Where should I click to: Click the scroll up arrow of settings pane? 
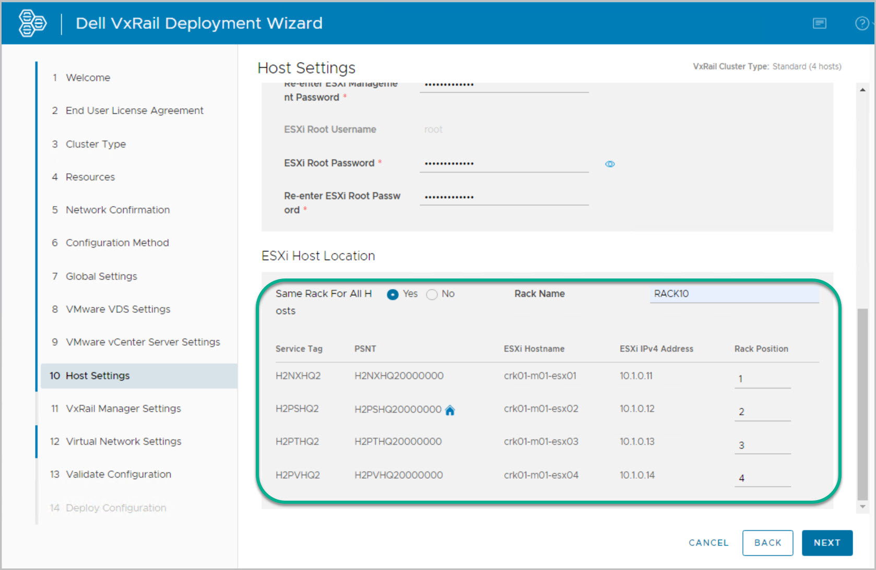(x=862, y=90)
